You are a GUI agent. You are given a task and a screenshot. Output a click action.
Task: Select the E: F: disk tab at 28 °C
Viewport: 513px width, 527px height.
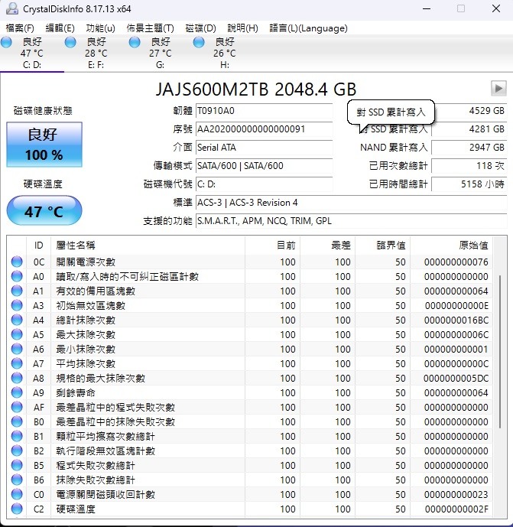point(96,53)
